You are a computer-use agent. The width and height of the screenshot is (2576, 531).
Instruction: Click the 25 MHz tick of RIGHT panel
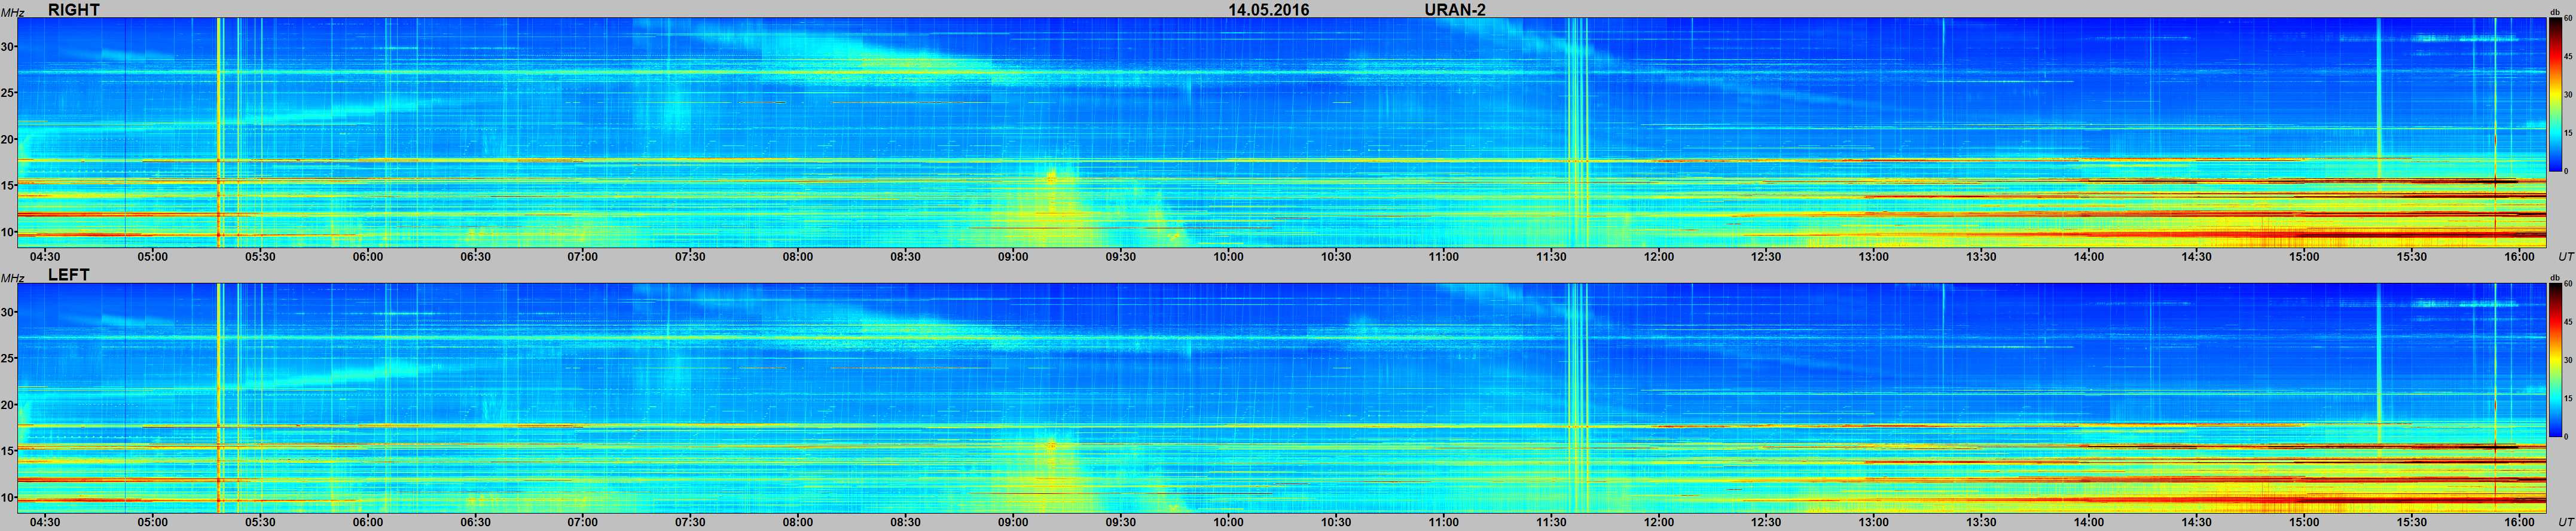pyautogui.click(x=8, y=93)
